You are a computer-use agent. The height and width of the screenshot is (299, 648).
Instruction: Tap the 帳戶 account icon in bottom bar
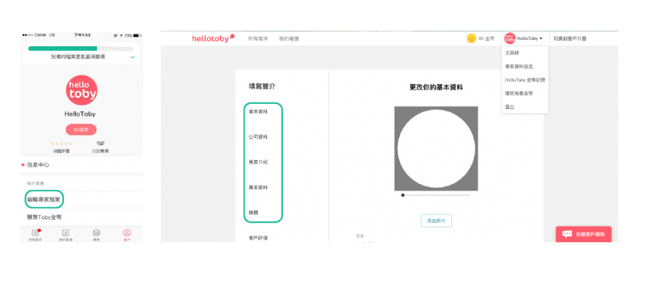pos(127,234)
